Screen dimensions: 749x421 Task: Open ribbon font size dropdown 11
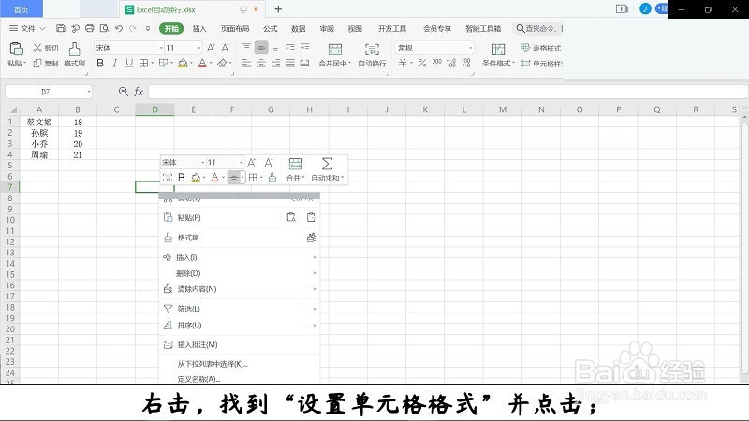(199, 48)
